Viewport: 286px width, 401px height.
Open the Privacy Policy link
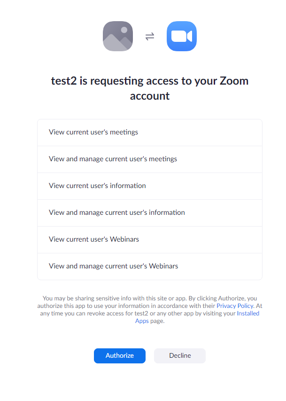pos(235,306)
